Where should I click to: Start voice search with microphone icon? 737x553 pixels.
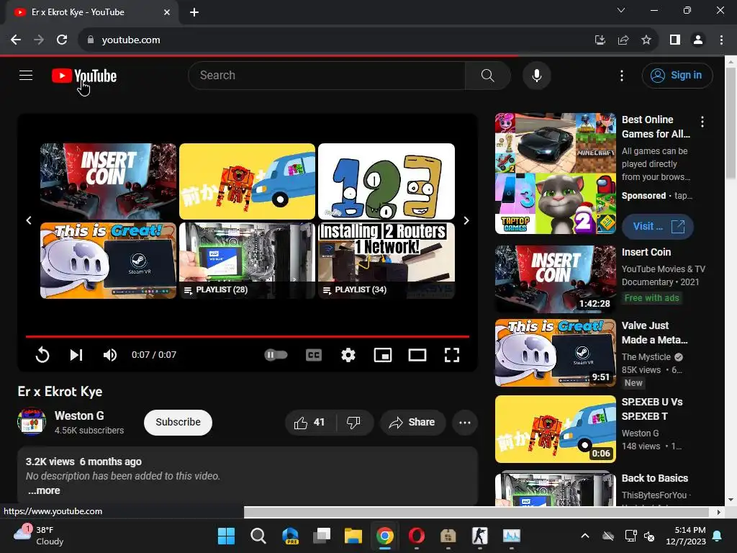tap(536, 75)
